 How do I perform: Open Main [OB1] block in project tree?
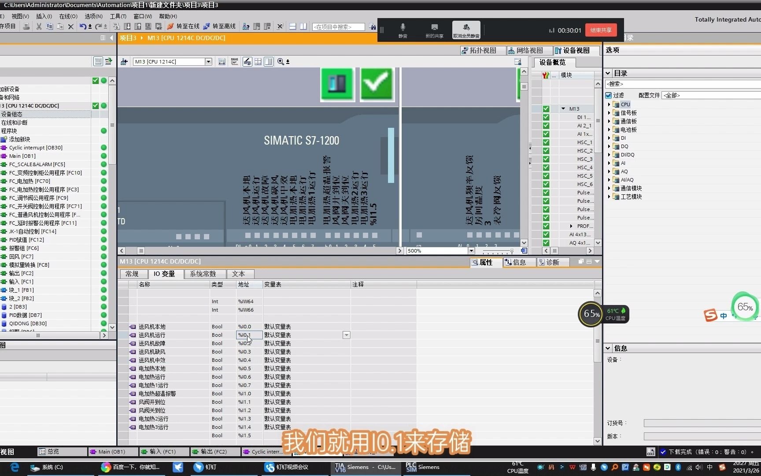[x=22, y=156]
